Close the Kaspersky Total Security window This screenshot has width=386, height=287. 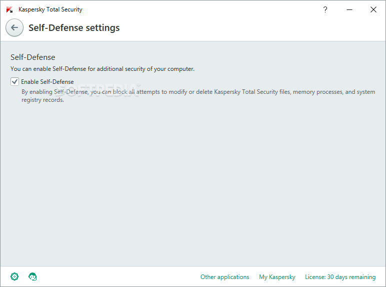click(x=373, y=9)
